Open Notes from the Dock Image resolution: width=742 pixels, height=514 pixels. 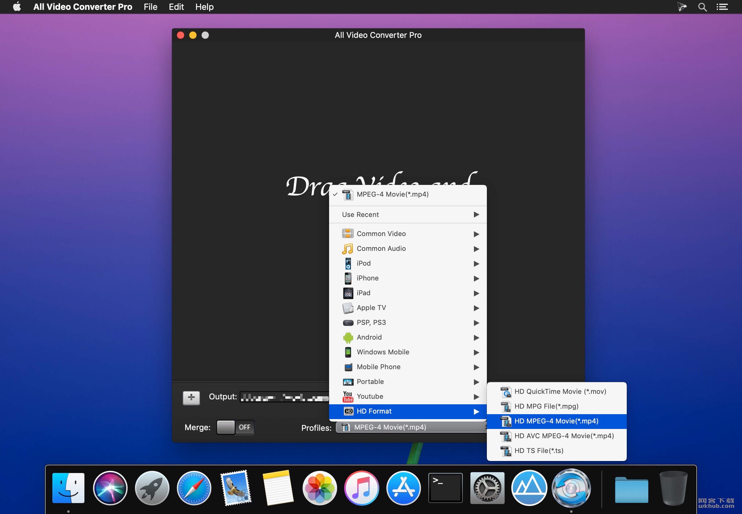click(x=278, y=487)
